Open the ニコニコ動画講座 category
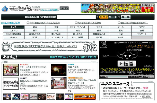Viewport: 157px width, 103px height. [x=14, y=34]
